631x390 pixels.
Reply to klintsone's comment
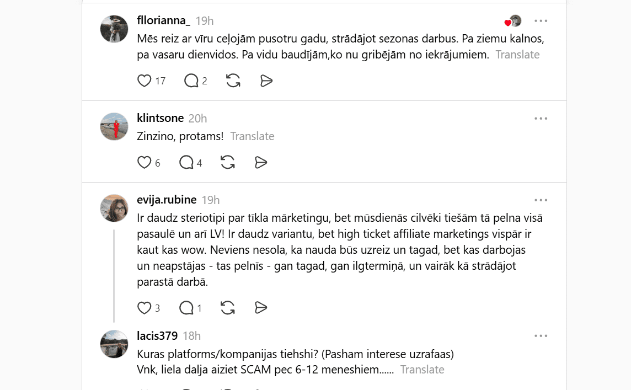[x=186, y=163]
